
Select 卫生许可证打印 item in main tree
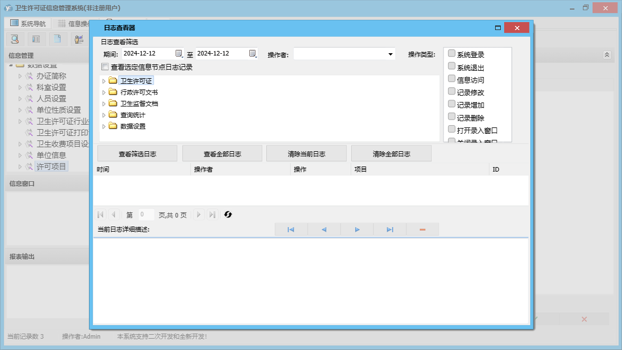click(x=63, y=133)
